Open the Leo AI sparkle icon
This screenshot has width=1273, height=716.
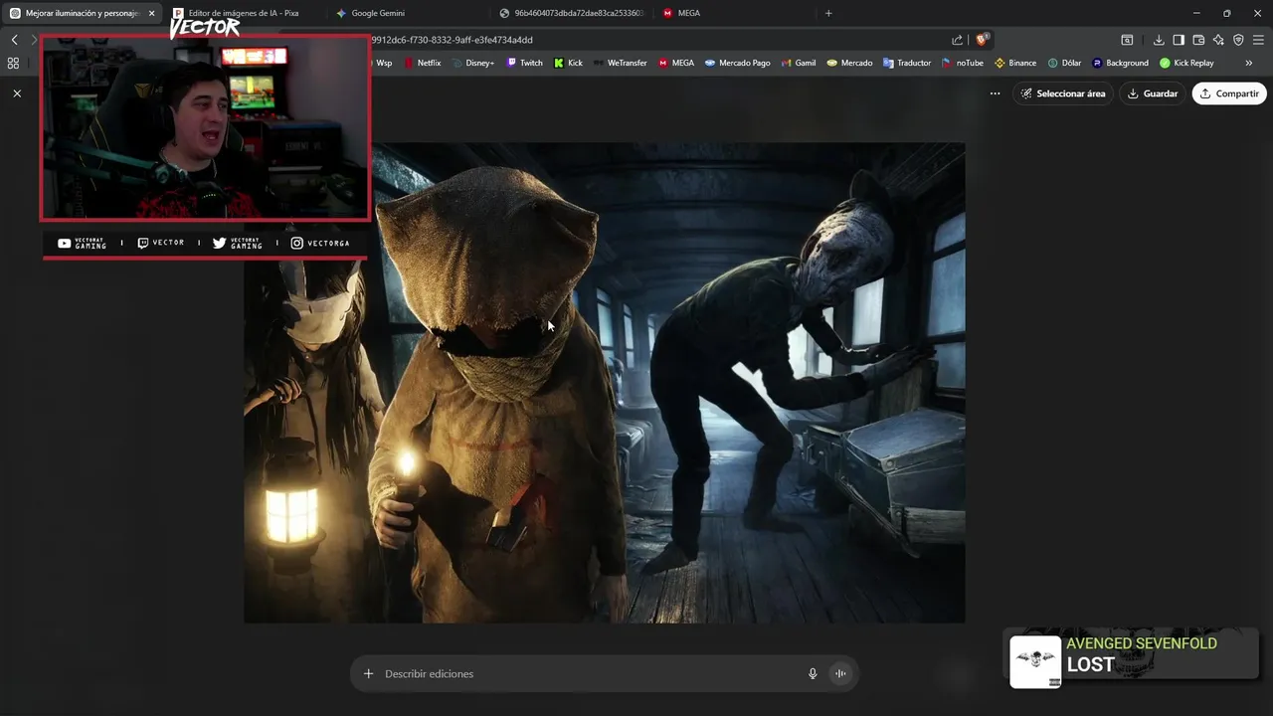pos(1218,40)
